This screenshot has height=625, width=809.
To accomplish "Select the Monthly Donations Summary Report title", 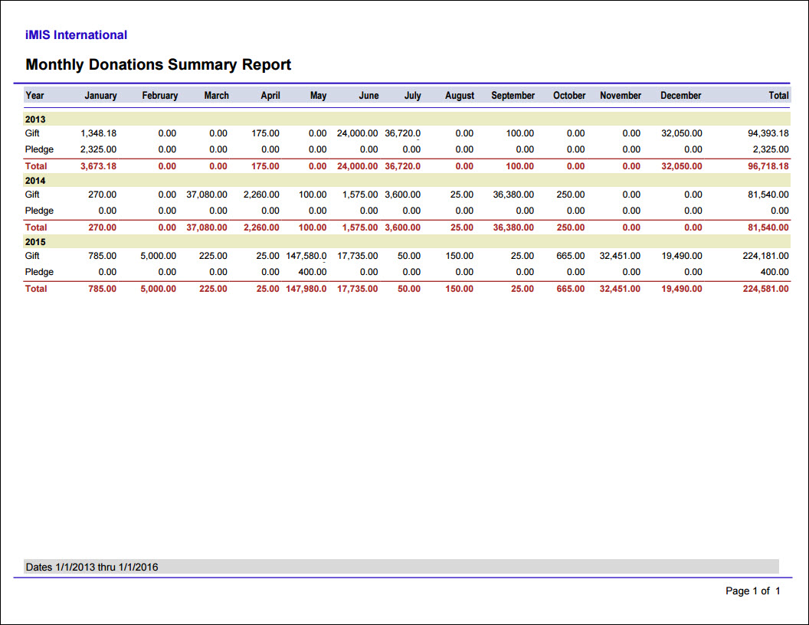I will click(x=159, y=64).
